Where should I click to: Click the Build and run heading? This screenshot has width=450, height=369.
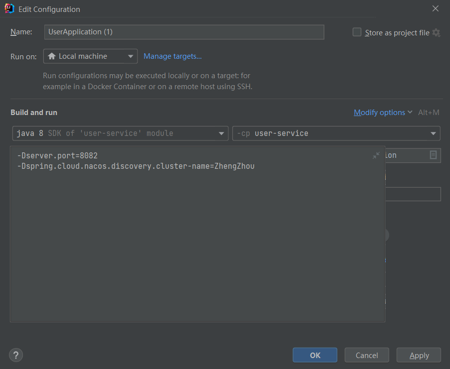[34, 113]
